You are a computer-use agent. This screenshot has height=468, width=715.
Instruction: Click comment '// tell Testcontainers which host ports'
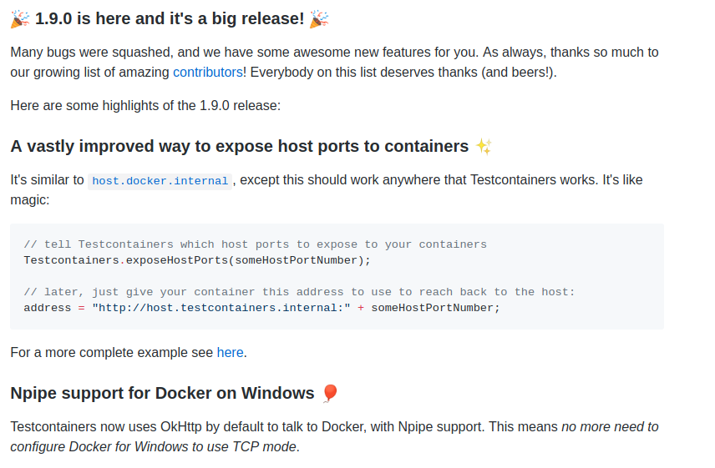tap(256, 244)
